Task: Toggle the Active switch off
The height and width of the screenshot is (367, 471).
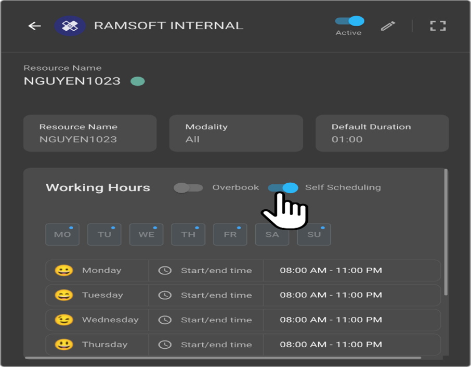Action: 350,21
